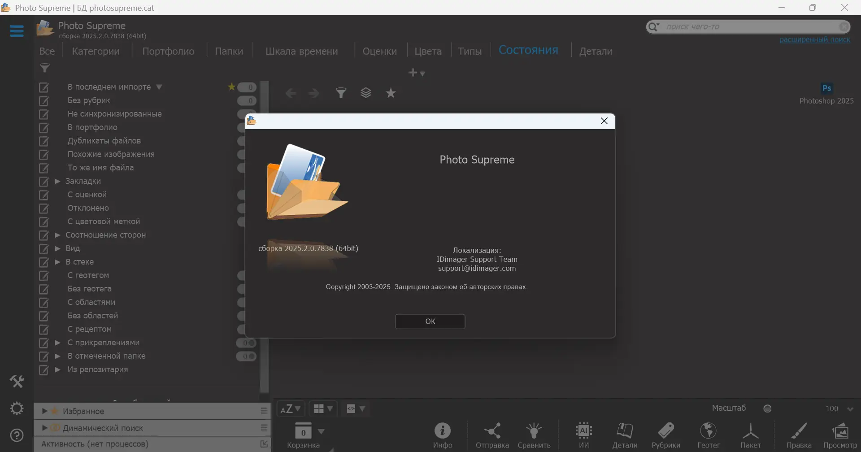This screenshot has width=861, height=452.
Task: Expand the Закладки tree item
Action: tap(57, 182)
